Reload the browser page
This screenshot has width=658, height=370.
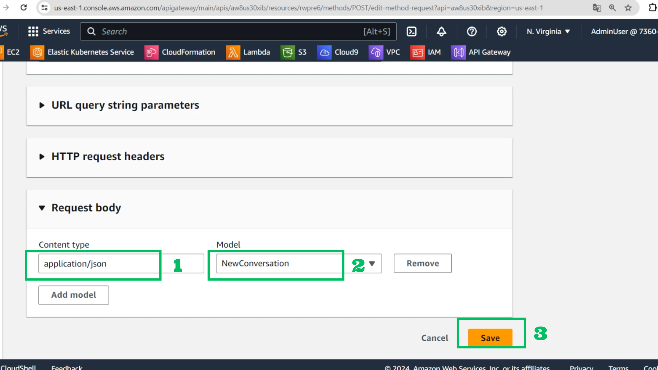coord(23,8)
